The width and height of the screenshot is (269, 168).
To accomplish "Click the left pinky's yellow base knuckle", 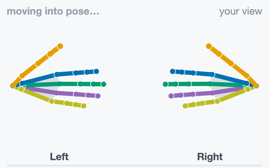I will (52, 101).
